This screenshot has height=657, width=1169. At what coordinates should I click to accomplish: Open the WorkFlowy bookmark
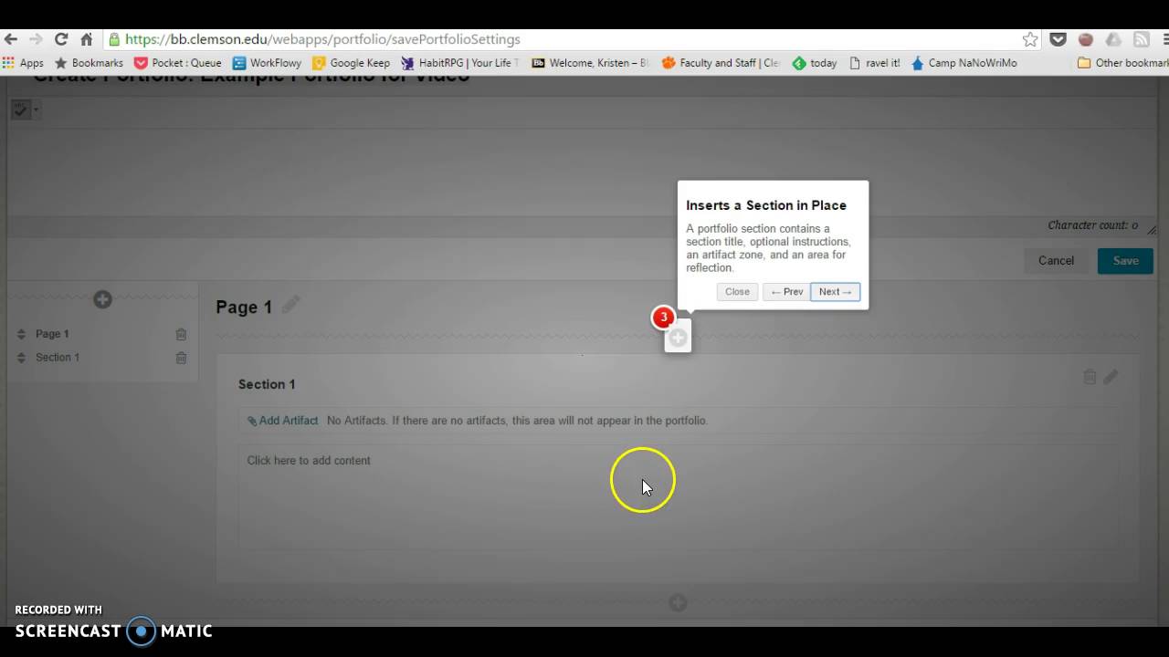(267, 63)
